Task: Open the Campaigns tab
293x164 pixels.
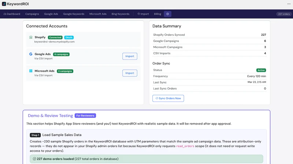Action: coord(32,14)
